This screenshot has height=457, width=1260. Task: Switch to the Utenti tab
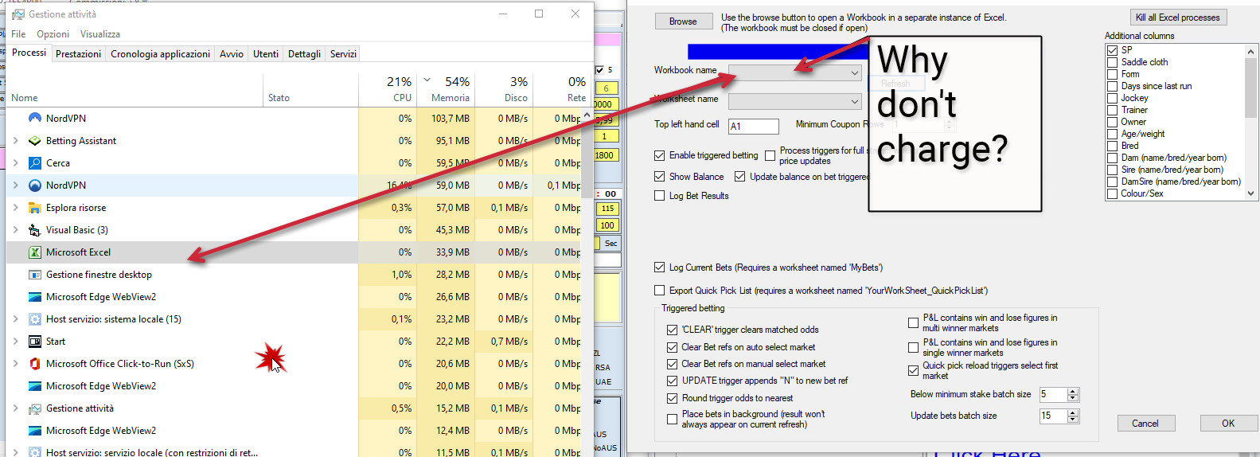coord(266,54)
